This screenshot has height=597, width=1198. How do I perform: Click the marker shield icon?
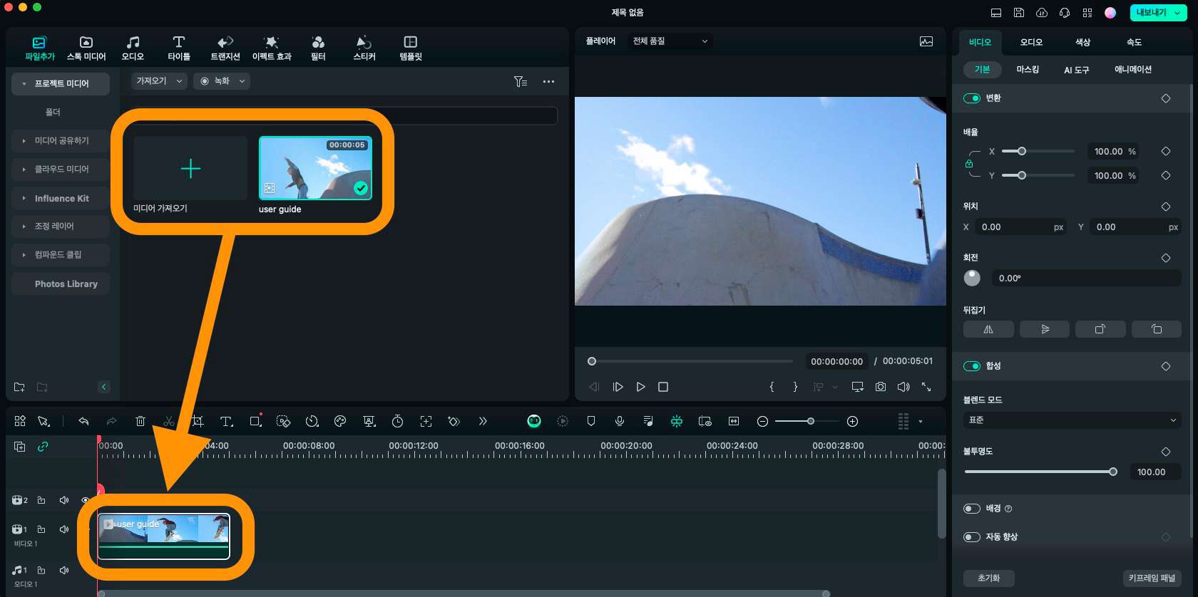coord(591,422)
